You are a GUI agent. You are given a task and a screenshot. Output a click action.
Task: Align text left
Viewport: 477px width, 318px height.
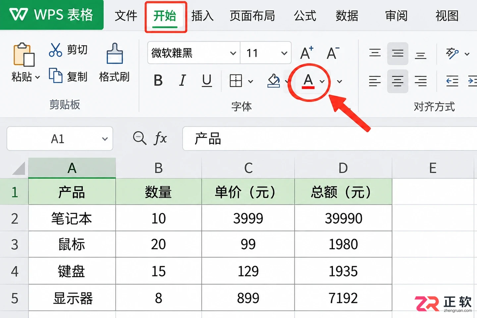(x=375, y=81)
